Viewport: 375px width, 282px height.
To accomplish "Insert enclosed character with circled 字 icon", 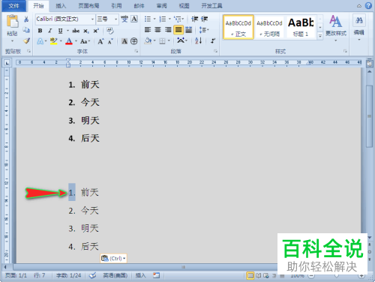I will tap(134, 41).
